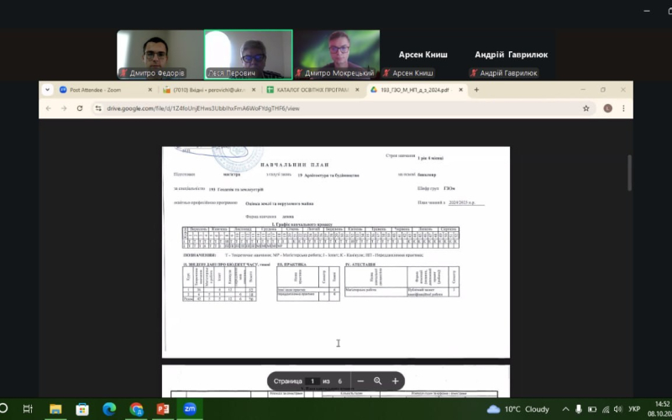This screenshot has height=420, width=672.
Task: Click the magnifier zoom reset icon
Action: tap(378, 381)
